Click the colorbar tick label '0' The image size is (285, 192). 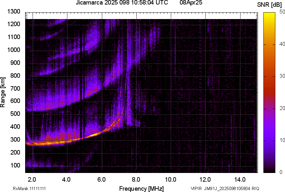pos(281,172)
